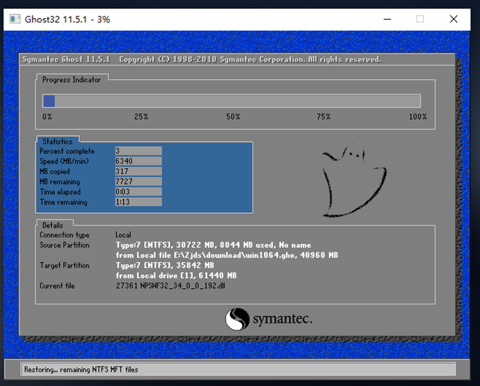The image size is (480, 386).
Task: Click the ghost mascot drawing
Action: point(354,181)
